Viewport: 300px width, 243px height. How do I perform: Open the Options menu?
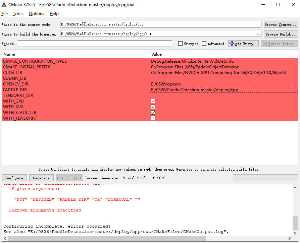(x=36, y=14)
